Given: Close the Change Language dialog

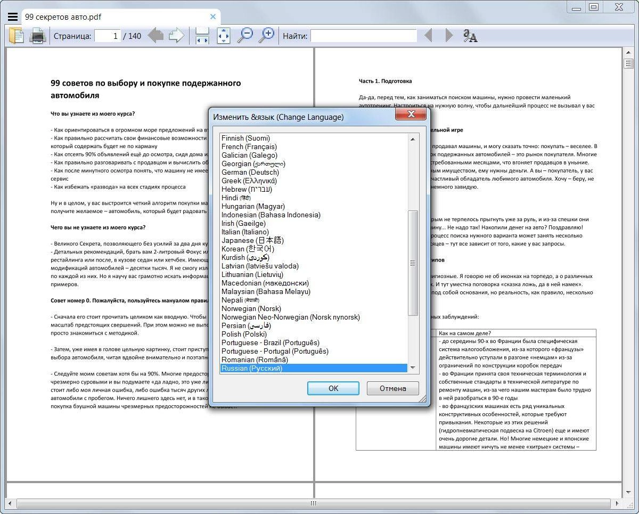Looking at the screenshot, I should click(411, 115).
